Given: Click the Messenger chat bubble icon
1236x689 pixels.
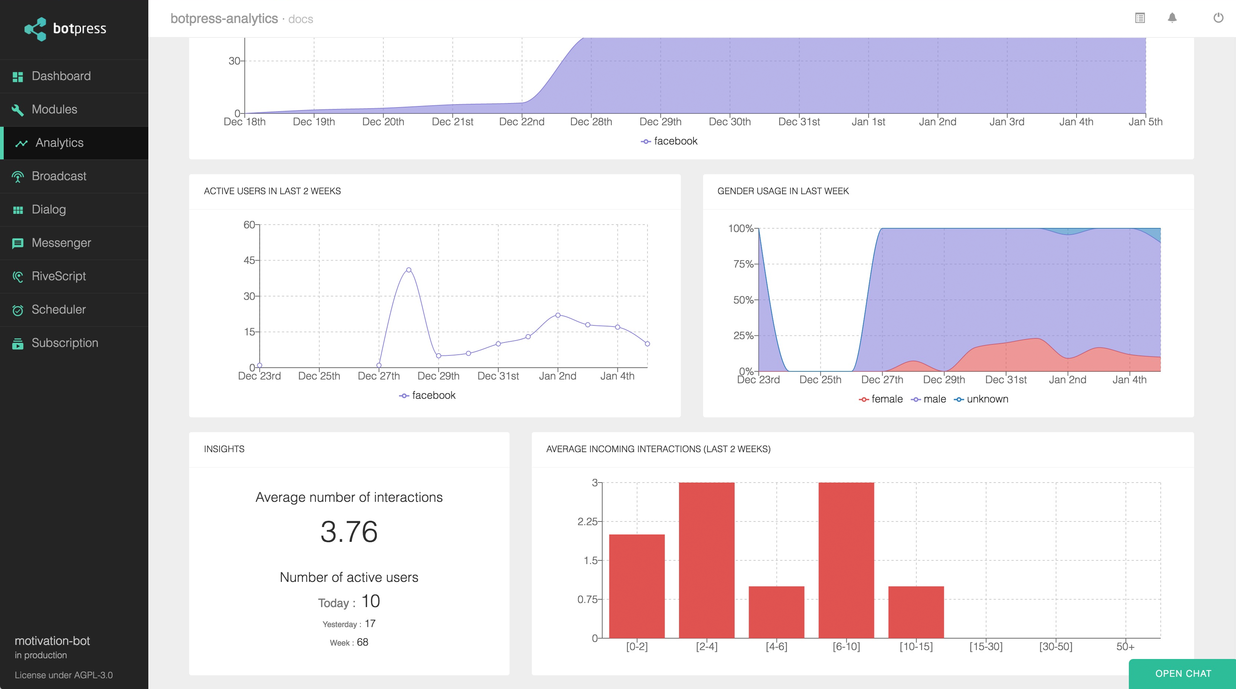Looking at the screenshot, I should click(18, 243).
